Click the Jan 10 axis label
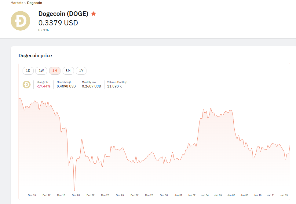The height and width of the screenshot is (204, 296). (258, 195)
